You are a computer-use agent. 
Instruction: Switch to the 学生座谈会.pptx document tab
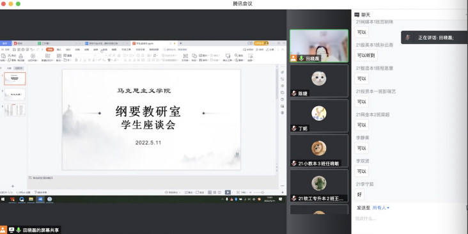[150, 43]
